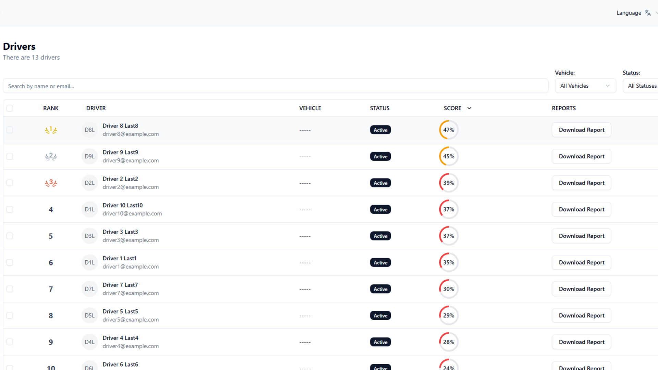658x370 pixels.
Task: Click the gold rank 1 laurel icon
Action: click(51, 130)
